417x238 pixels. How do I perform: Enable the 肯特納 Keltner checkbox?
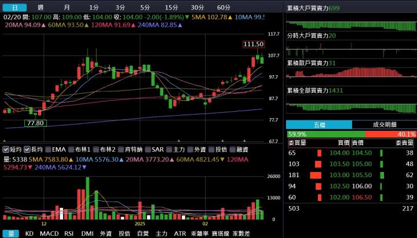tap(120, 149)
